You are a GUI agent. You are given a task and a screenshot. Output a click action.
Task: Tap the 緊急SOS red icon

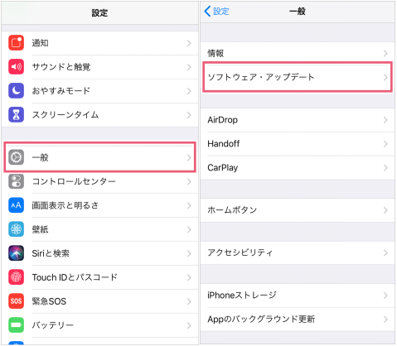[16, 301]
